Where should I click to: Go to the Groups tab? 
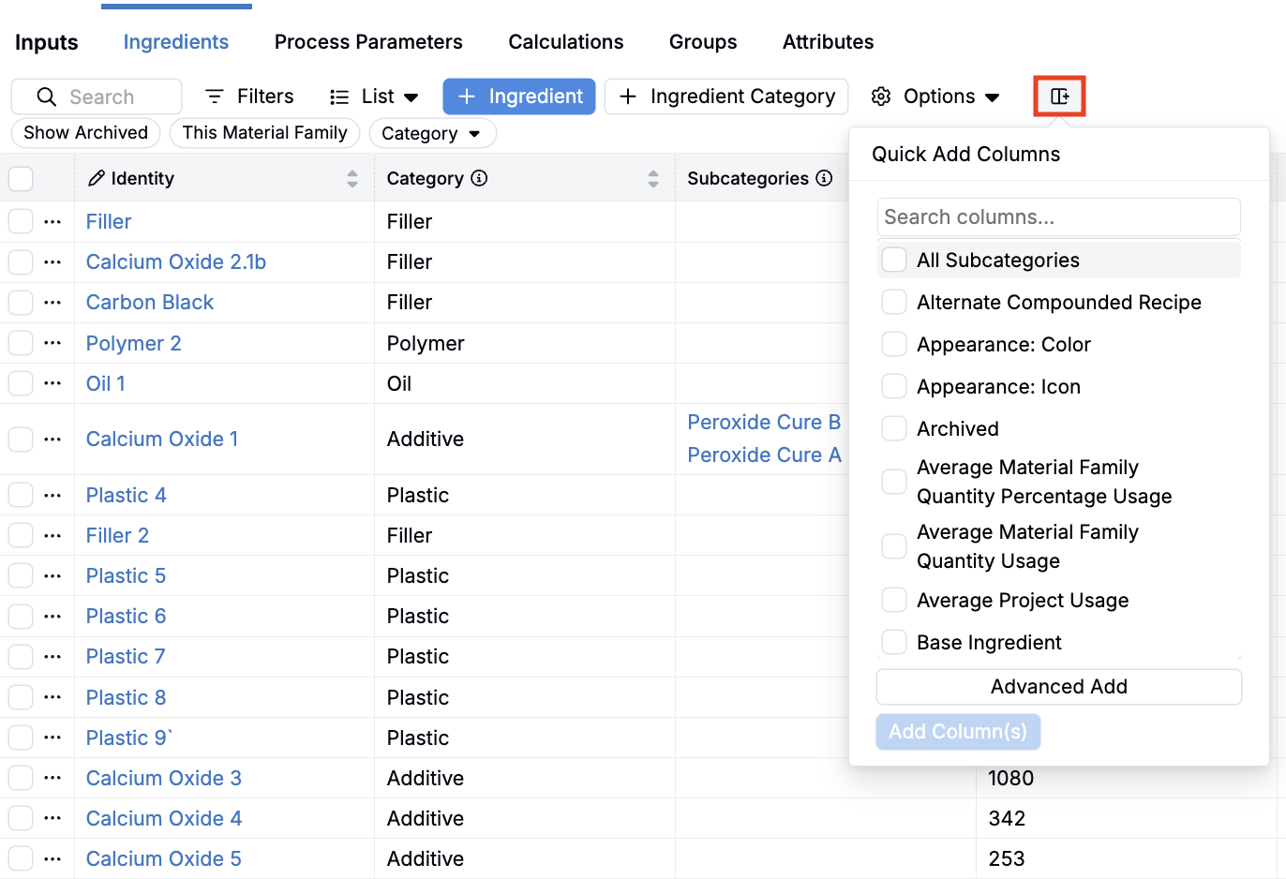pyautogui.click(x=703, y=42)
